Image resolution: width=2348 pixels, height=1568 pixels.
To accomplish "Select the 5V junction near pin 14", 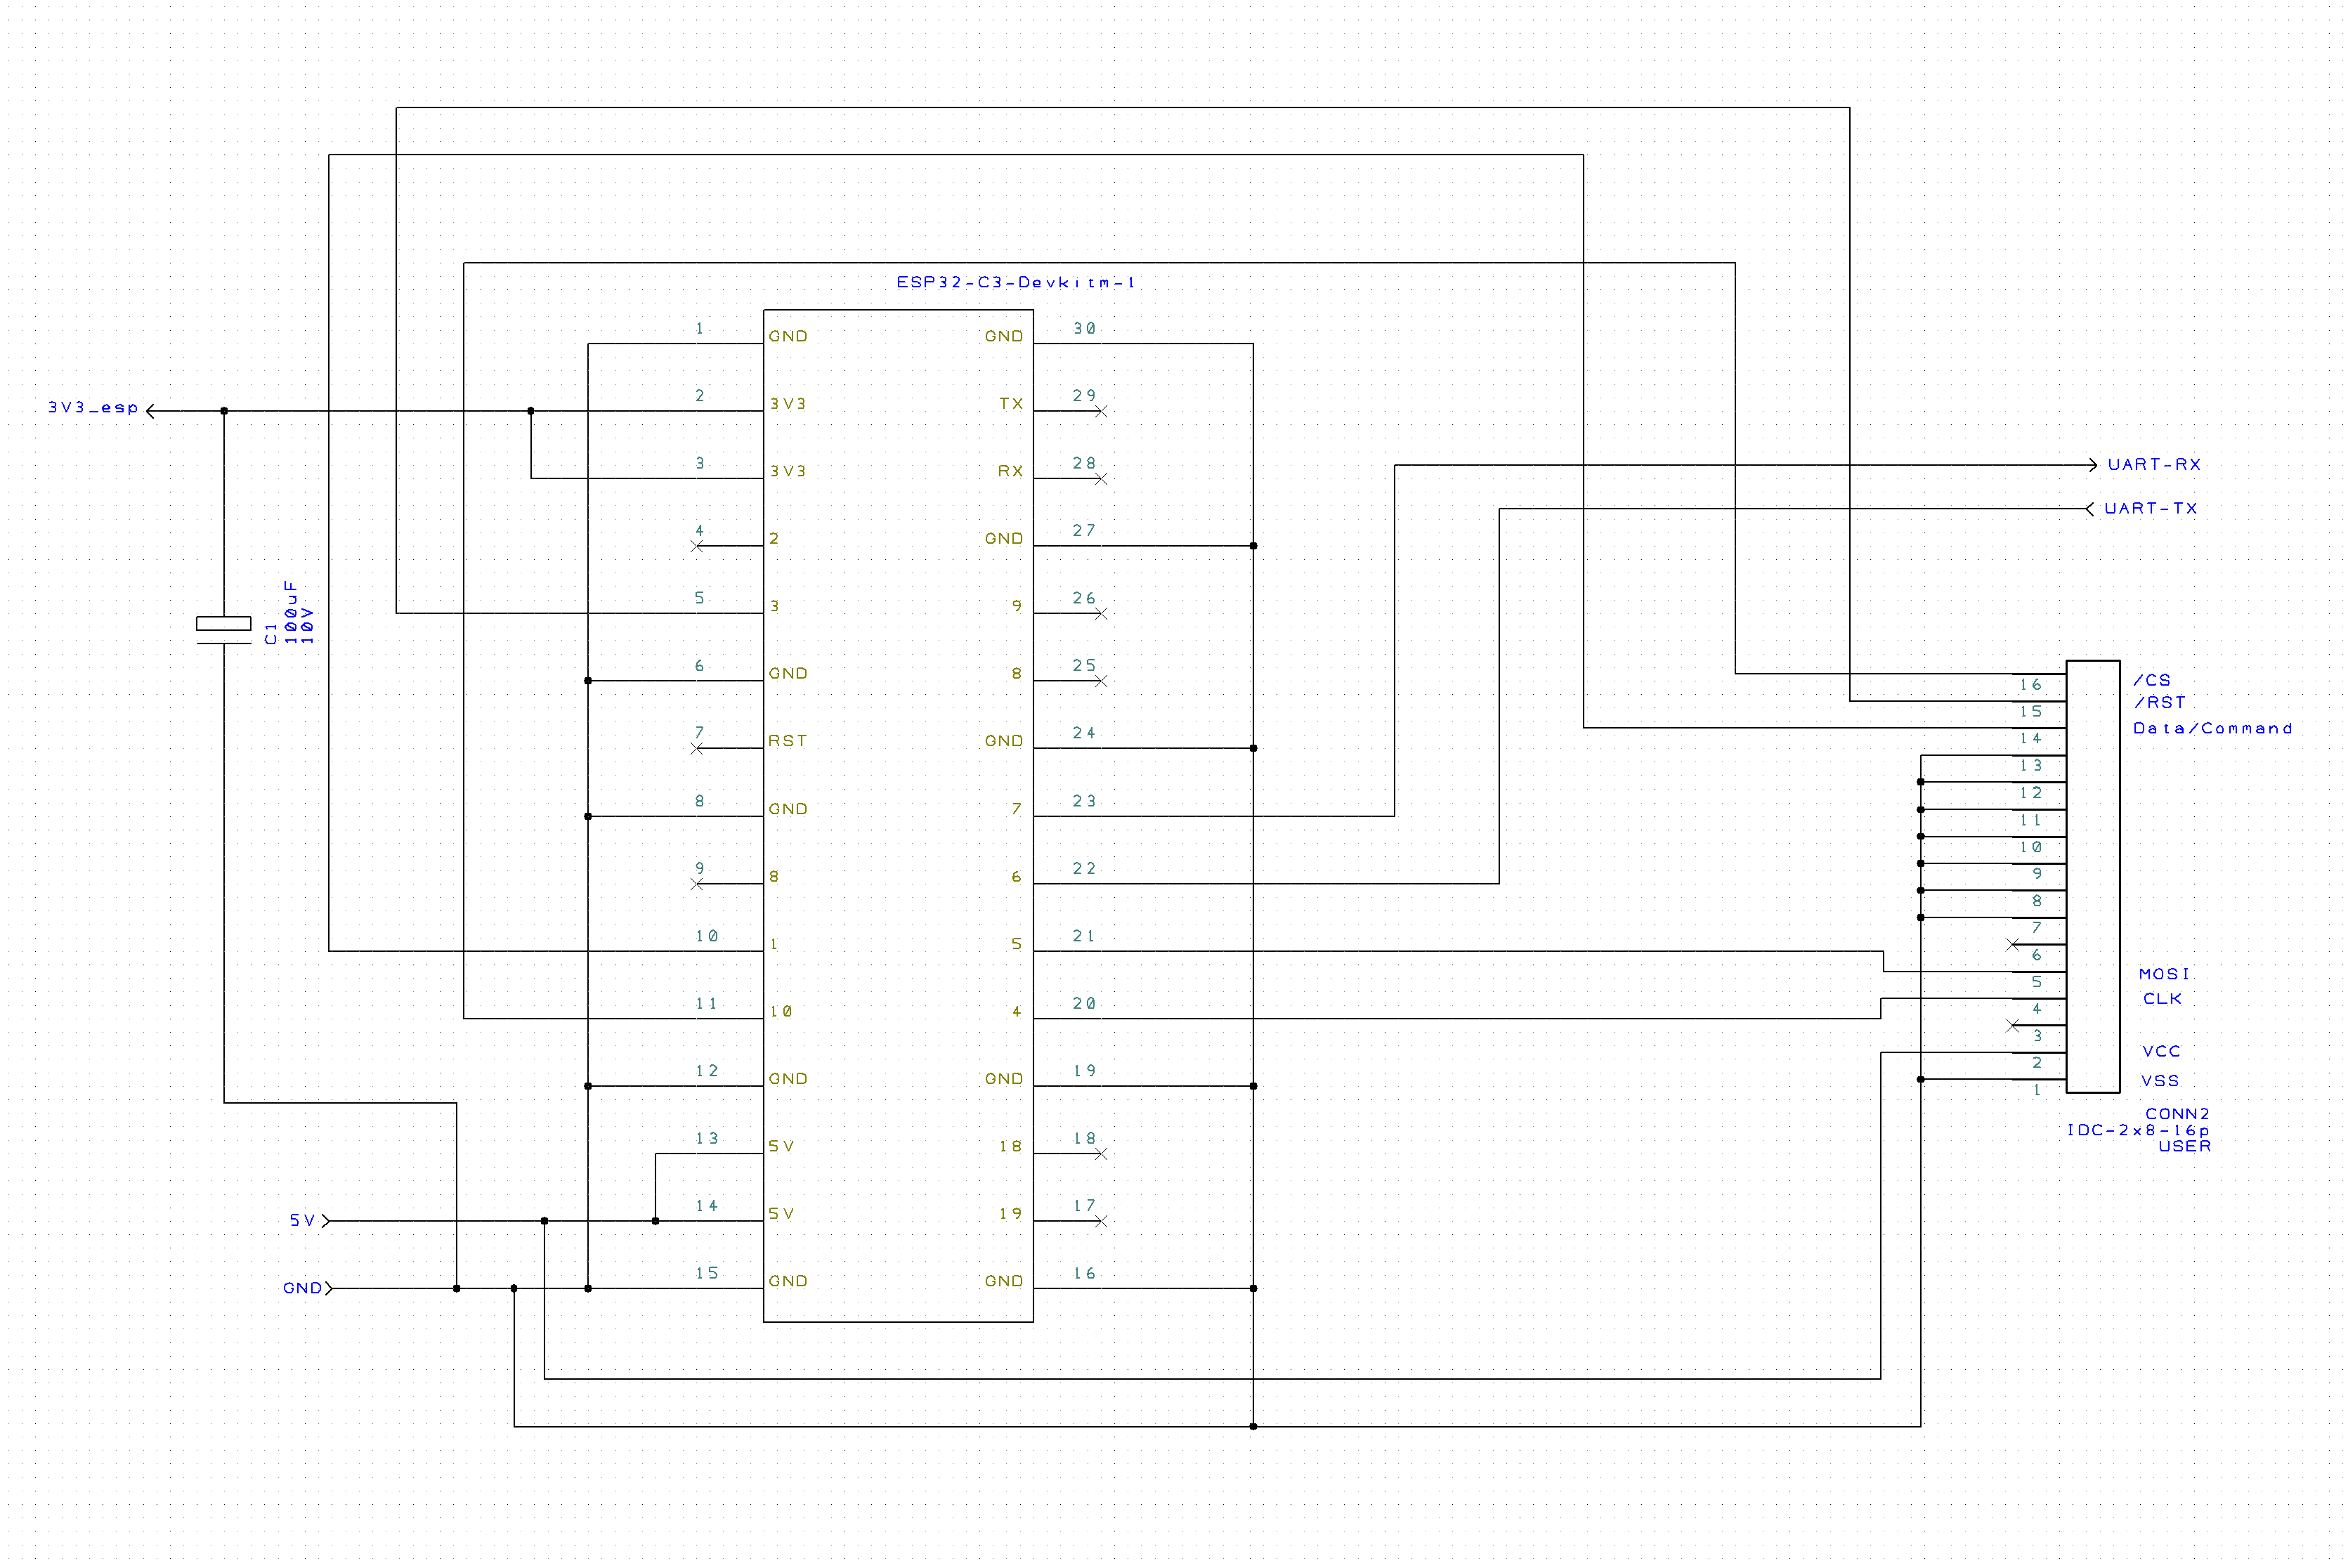I will point(656,1221).
